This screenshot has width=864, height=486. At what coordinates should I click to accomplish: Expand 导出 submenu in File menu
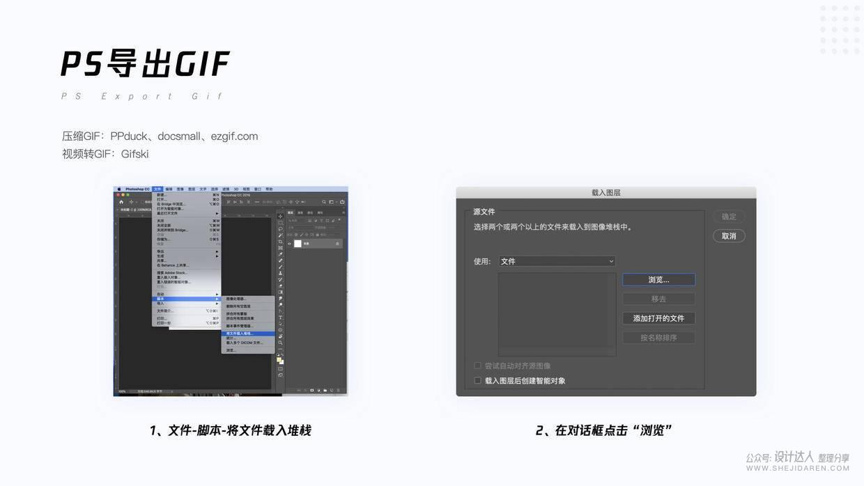point(187,251)
